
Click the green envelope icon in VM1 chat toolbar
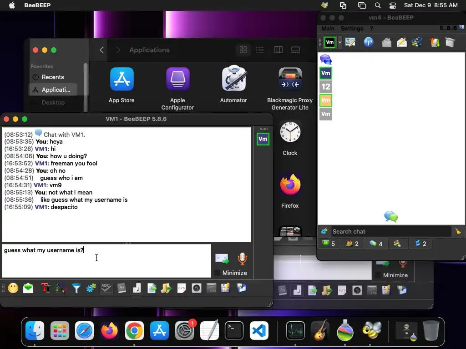tap(28, 288)
